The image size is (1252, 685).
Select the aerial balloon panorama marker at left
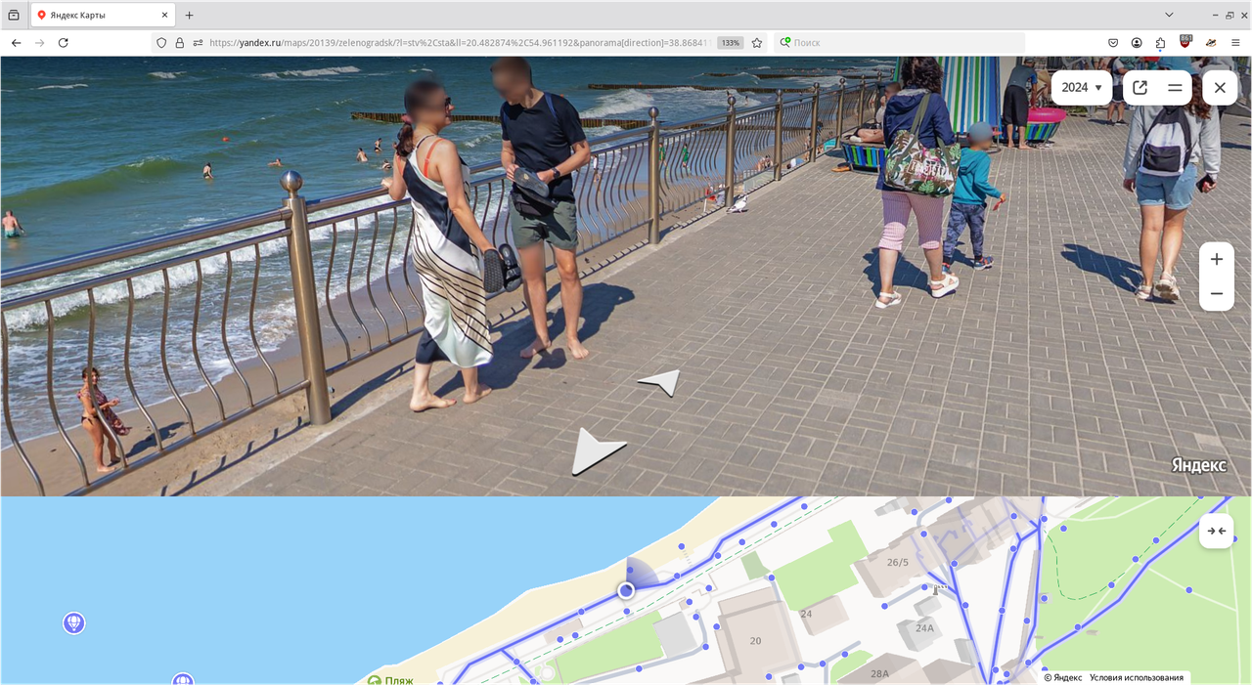click(x=73, y=622)
